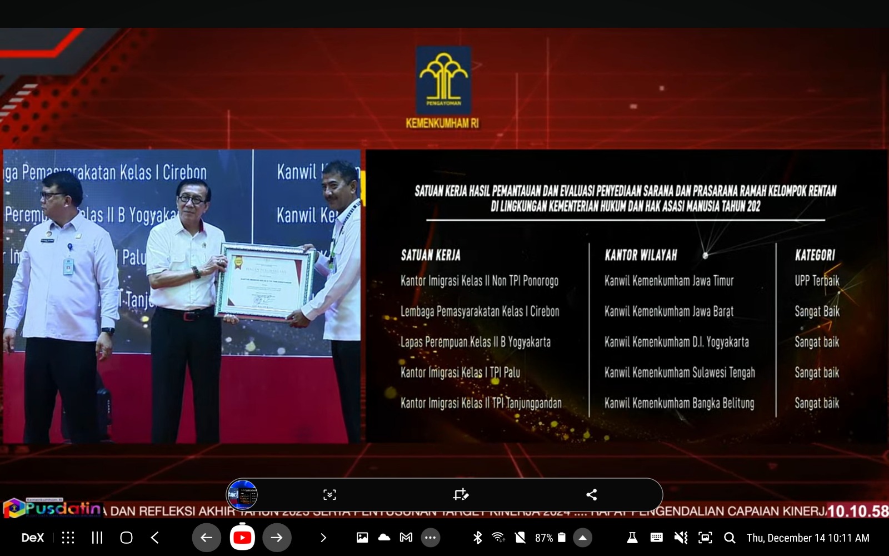This screenshot has width=889, height=556.
Task: Open the YouTube app in taskbar
Action: coord(242,538)
